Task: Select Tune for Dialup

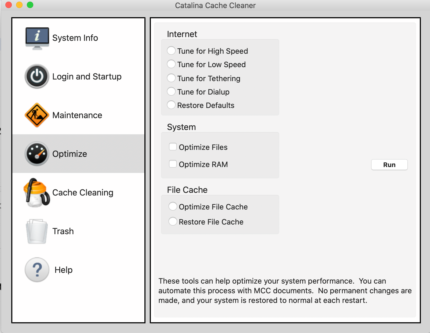Action: [171, 91]
